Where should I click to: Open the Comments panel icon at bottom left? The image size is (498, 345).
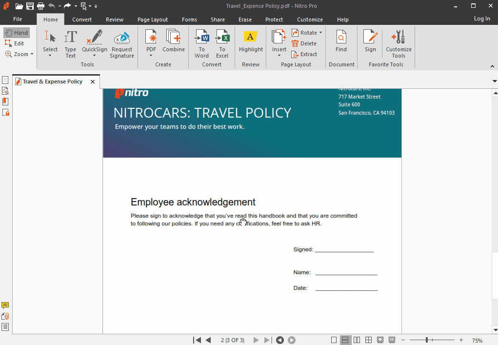coord(5,305)
